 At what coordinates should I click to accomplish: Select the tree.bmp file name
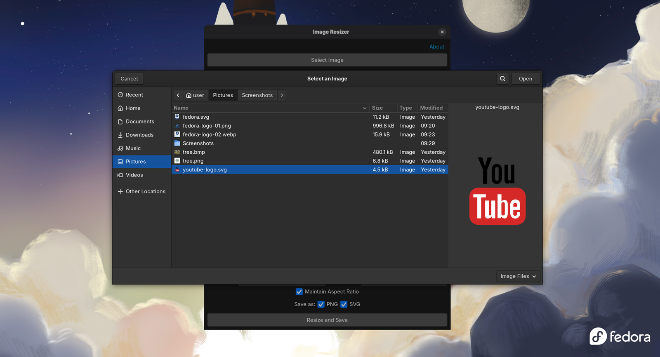[x=193, y=152]
